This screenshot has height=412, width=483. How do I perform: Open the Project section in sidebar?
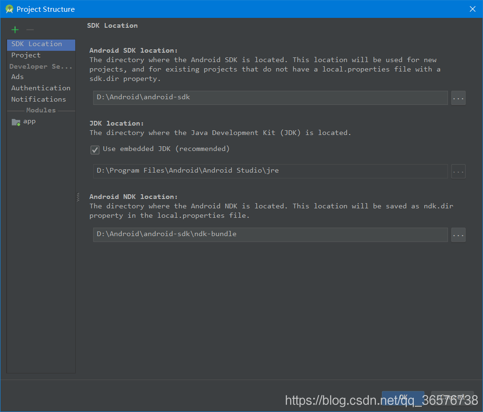coord(41,55)
